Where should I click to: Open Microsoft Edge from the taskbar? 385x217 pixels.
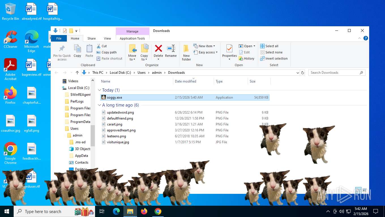116,211
